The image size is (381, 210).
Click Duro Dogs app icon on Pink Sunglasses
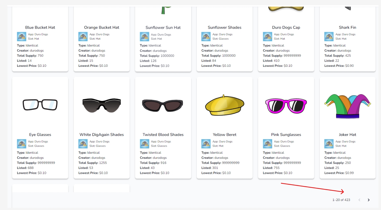coord(267,144)
